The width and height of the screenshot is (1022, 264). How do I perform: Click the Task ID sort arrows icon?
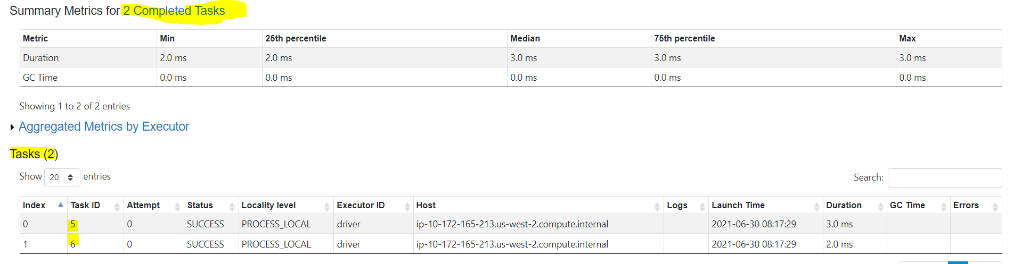(x=117, y=206)
